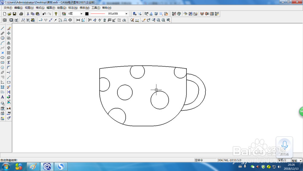Screen dimensions: 303x171
Task: Switch to CAXA taskbar application
Action: click(x=47, y=166)
